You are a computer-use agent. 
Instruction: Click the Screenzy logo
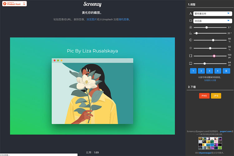coord(92,4)
